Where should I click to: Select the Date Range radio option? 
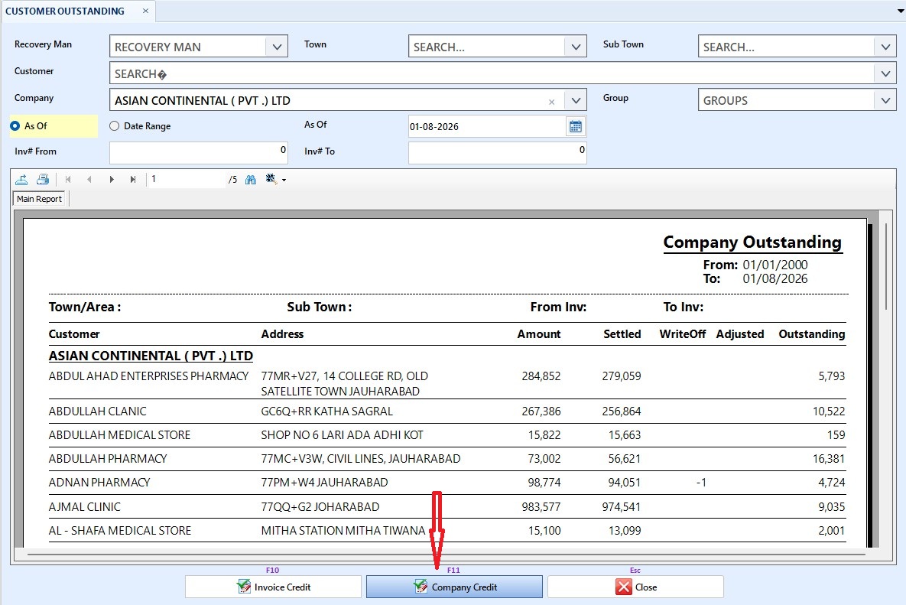[115, 126]
